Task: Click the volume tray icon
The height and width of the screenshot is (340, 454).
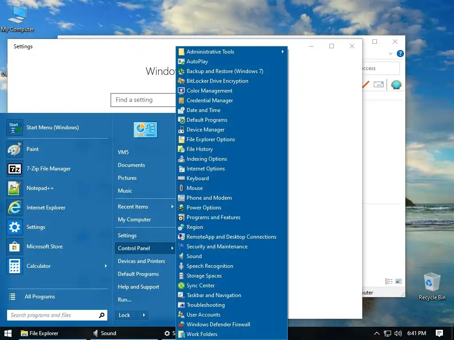Action: [398, 333]
